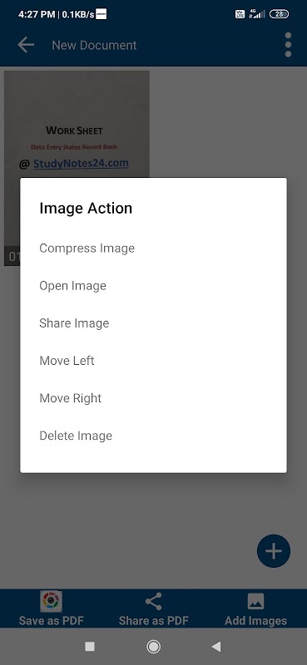Choose Move Left in Image Action

[x=153, y=361]
